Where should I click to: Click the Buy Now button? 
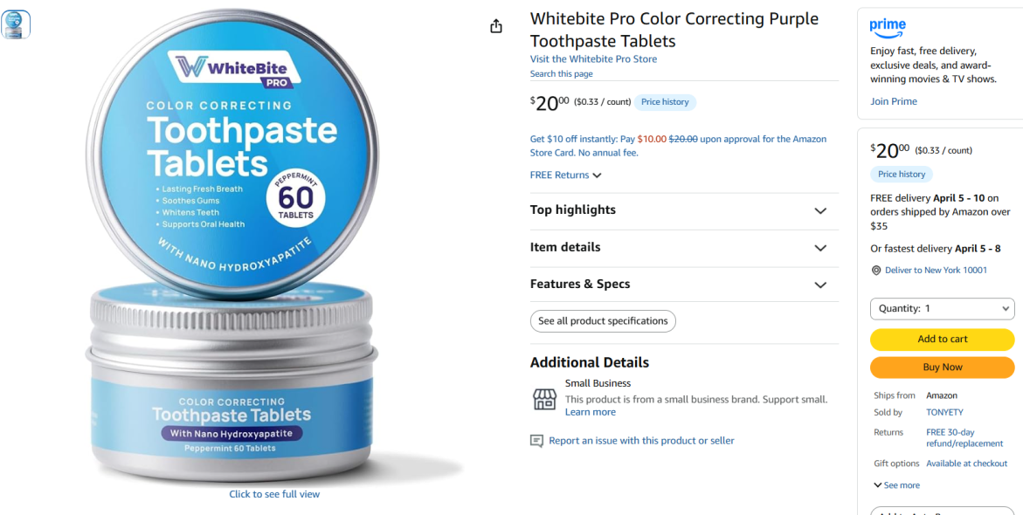tap(942, 367)
